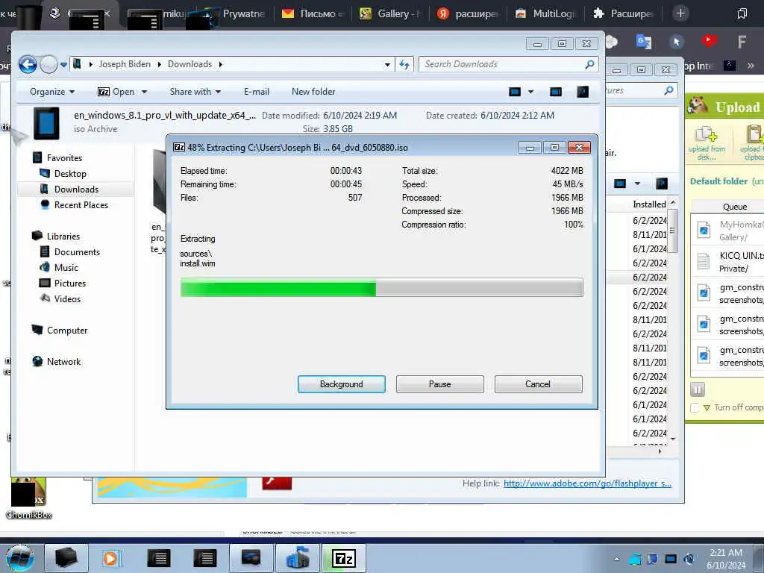Toggle preview pane icon in Downloads toolbar
Image resolution: width=764 pixels, height=573 pixels.
pyautogui.click(x=555, y=92)
